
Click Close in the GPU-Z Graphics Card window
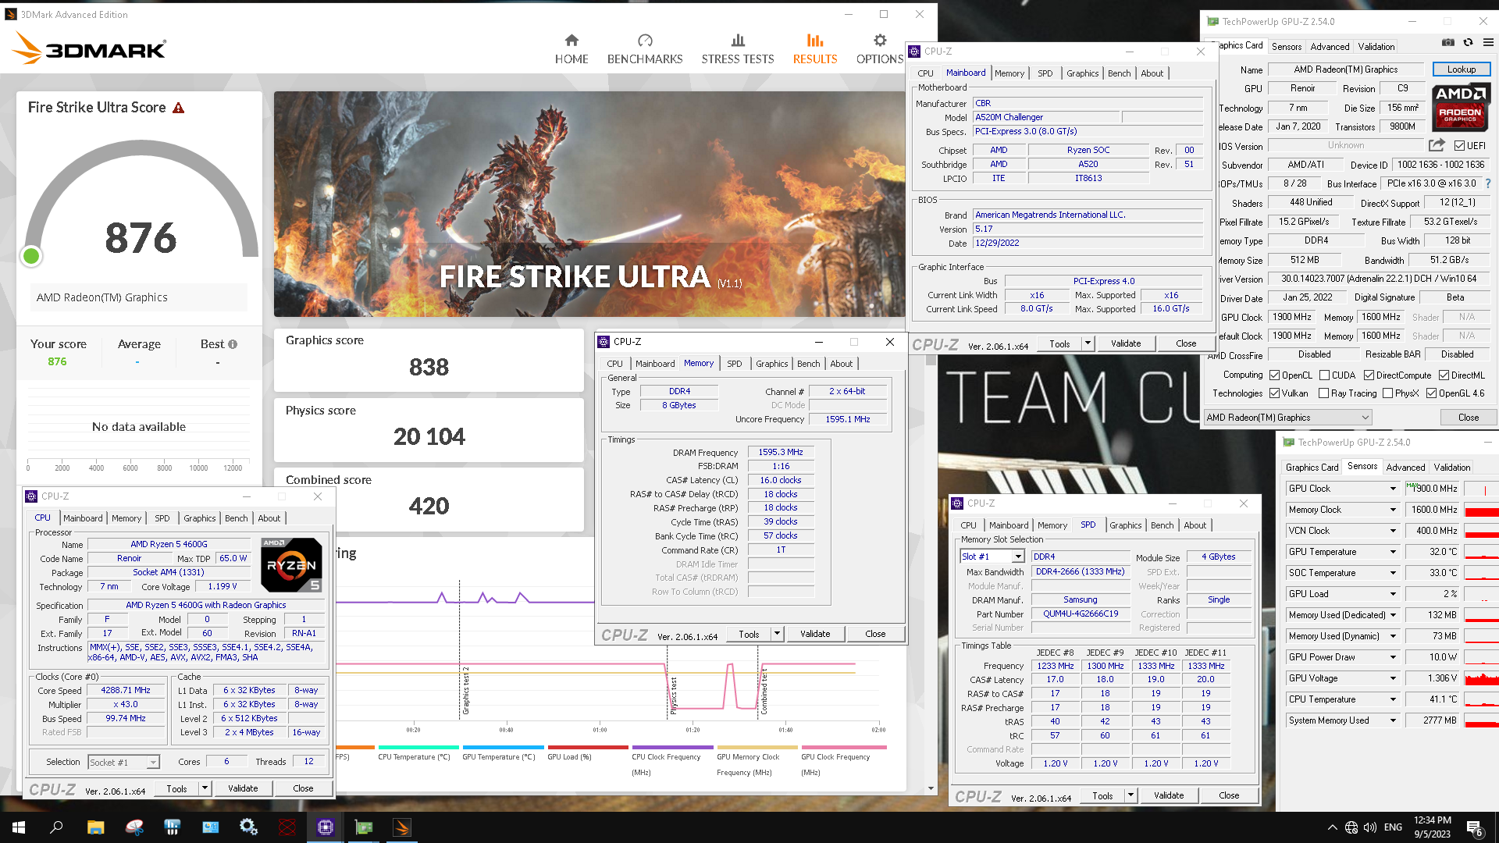[x=1468, y=418]
